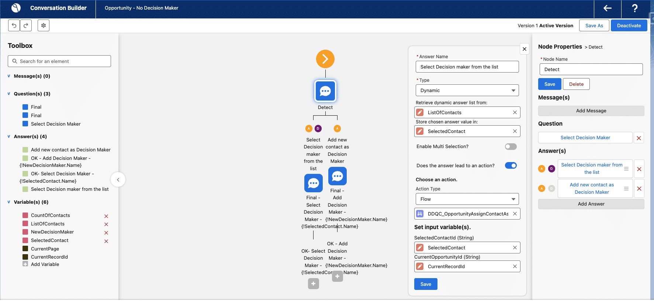Click the orange start node
Image resolution: width=654 pixels, height=305 pixels.
point(325,59)
